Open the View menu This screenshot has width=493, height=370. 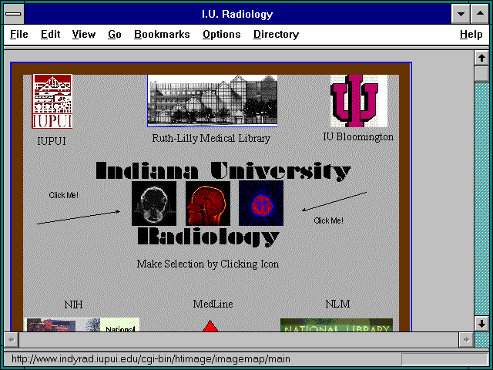pos(84,34)
